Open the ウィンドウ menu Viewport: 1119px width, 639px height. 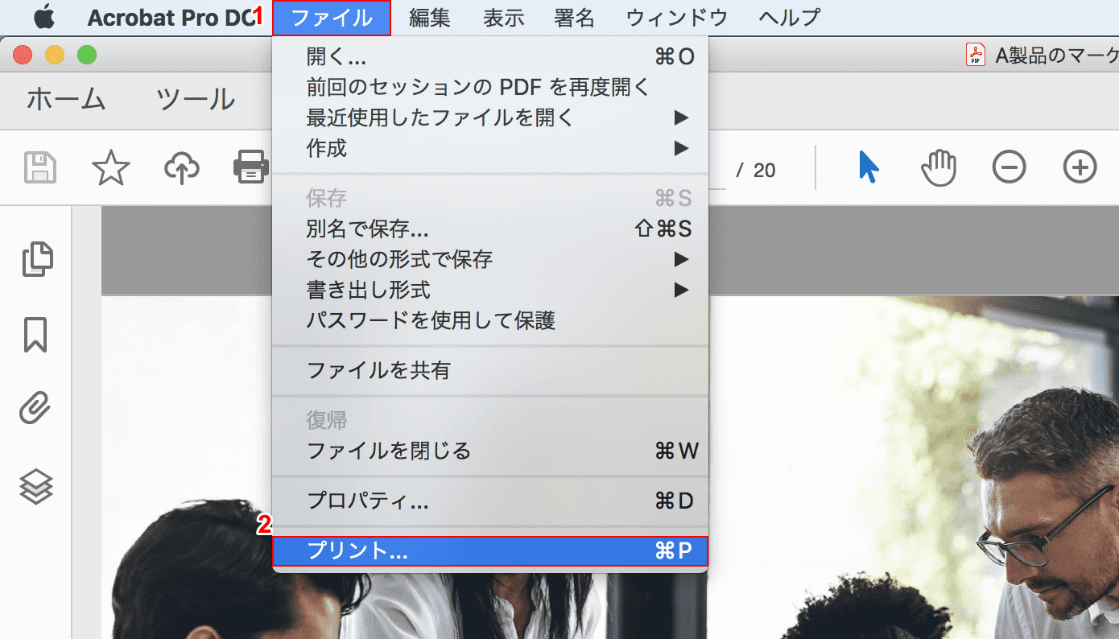(677, 18)
